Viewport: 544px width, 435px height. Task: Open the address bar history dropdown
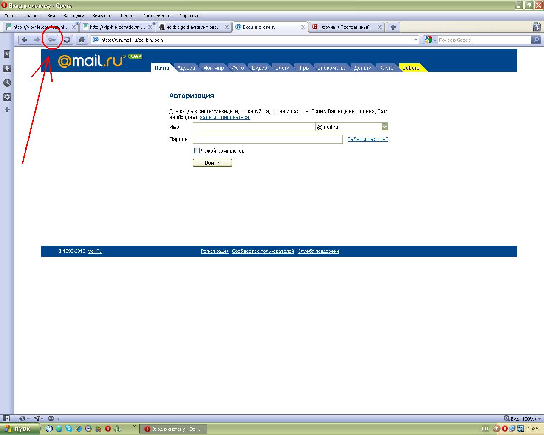(416, 40)
